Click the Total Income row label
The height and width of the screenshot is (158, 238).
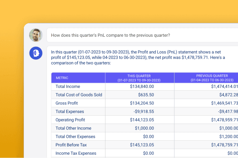click(68, 87)
